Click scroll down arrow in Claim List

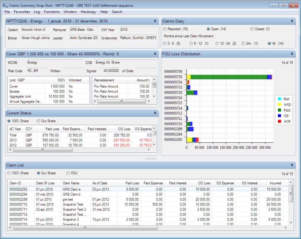(291, 222)
